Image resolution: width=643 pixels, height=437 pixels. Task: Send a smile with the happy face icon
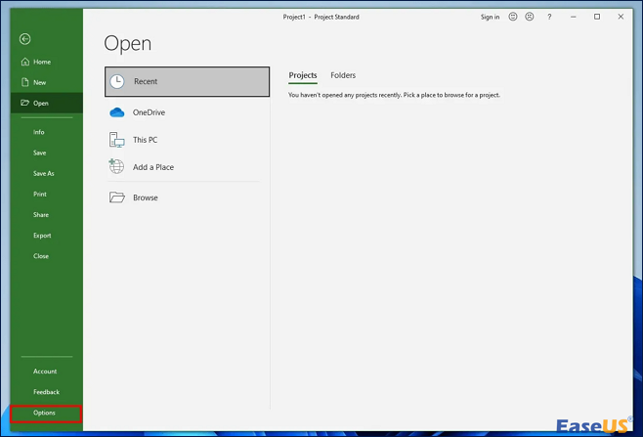(x=513, y=17)
